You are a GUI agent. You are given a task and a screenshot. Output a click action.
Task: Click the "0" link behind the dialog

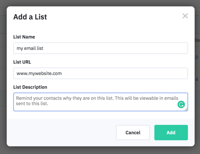(197, 58)
